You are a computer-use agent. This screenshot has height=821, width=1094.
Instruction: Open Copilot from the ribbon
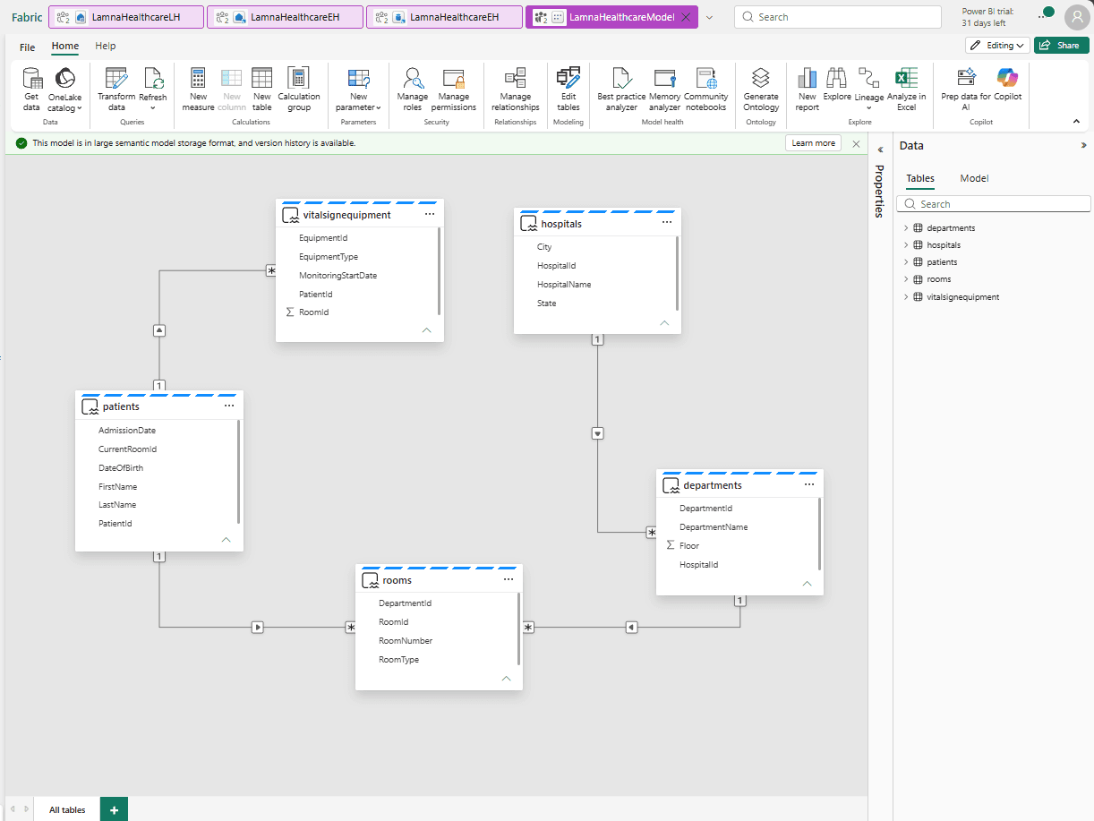click(1008, 85)
